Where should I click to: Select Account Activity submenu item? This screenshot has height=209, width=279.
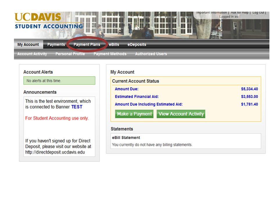[x=32, y=54]
